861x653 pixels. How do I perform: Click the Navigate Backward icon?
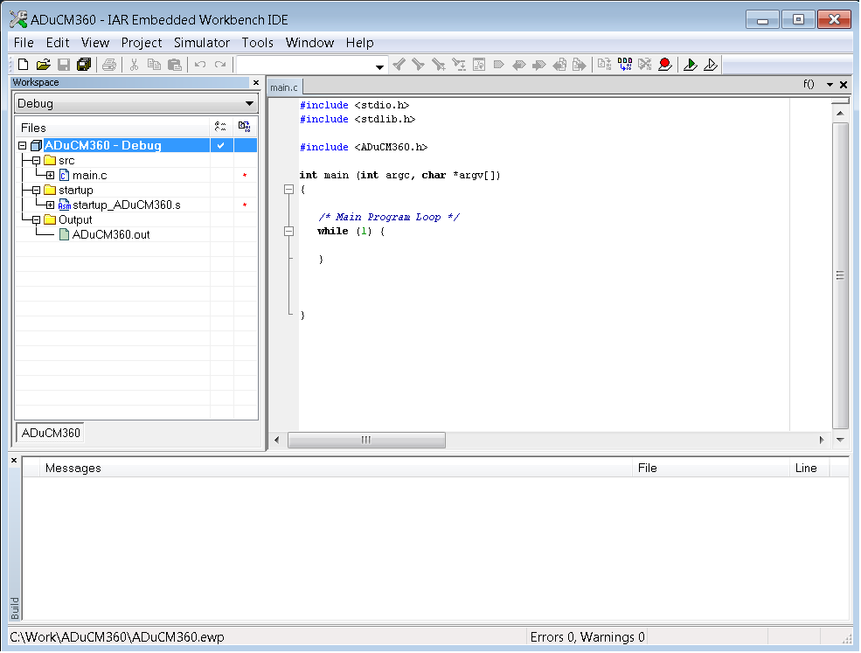(x=559, y=65)
